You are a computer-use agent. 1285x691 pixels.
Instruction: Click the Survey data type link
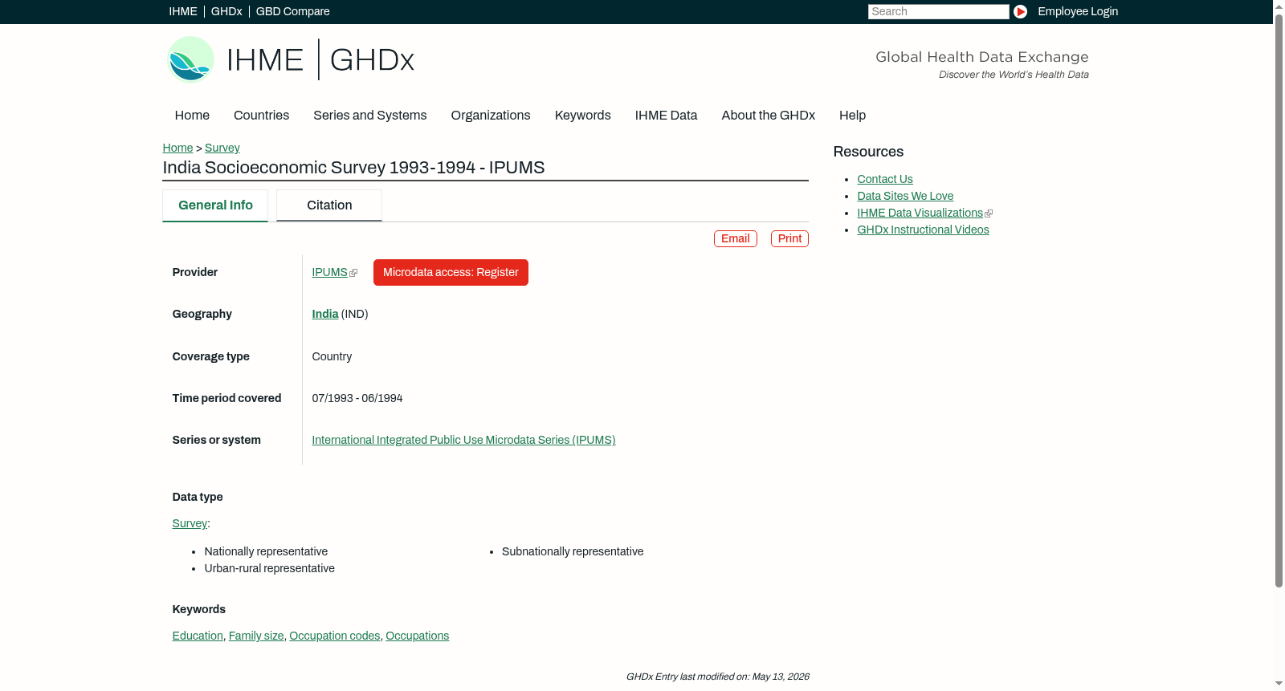[x=190, y=523]
